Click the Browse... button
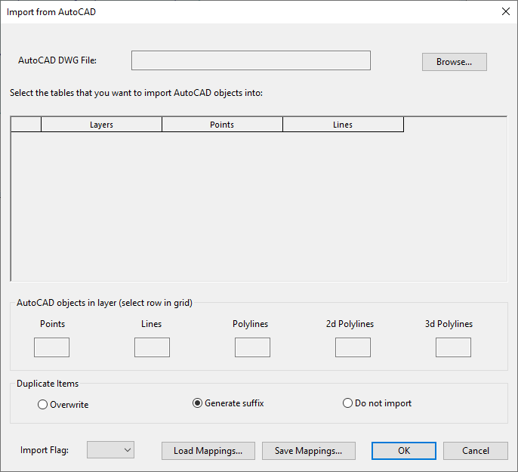Screen dimensions: 518x472 pyautogui.click(x=455, y=62)
